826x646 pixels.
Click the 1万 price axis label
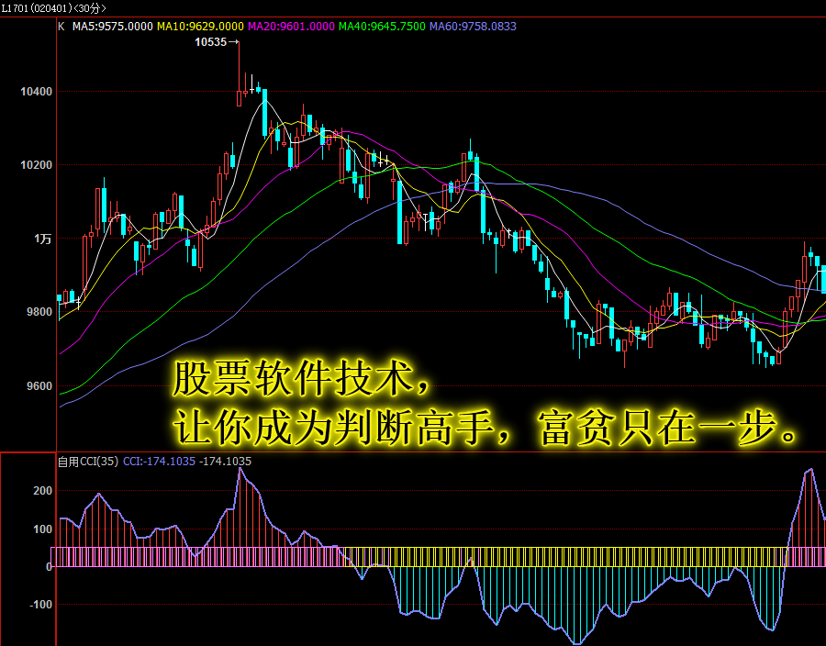pyautogui.click(x=42, y=239)
